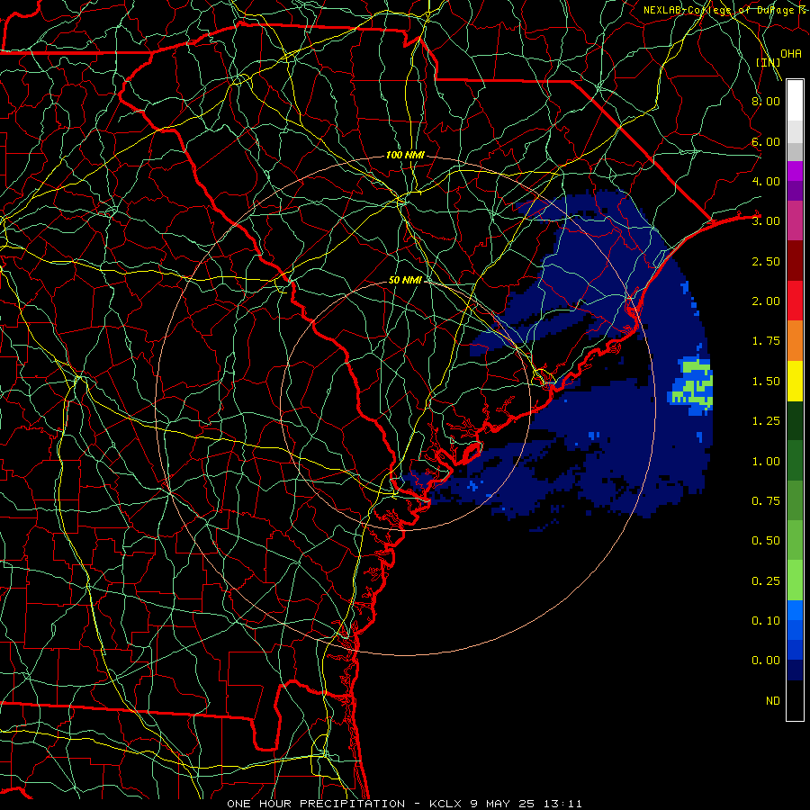810x810 pixels.
Task: Pick the orange swatch in the color scale
Action: tap(795, 341)
